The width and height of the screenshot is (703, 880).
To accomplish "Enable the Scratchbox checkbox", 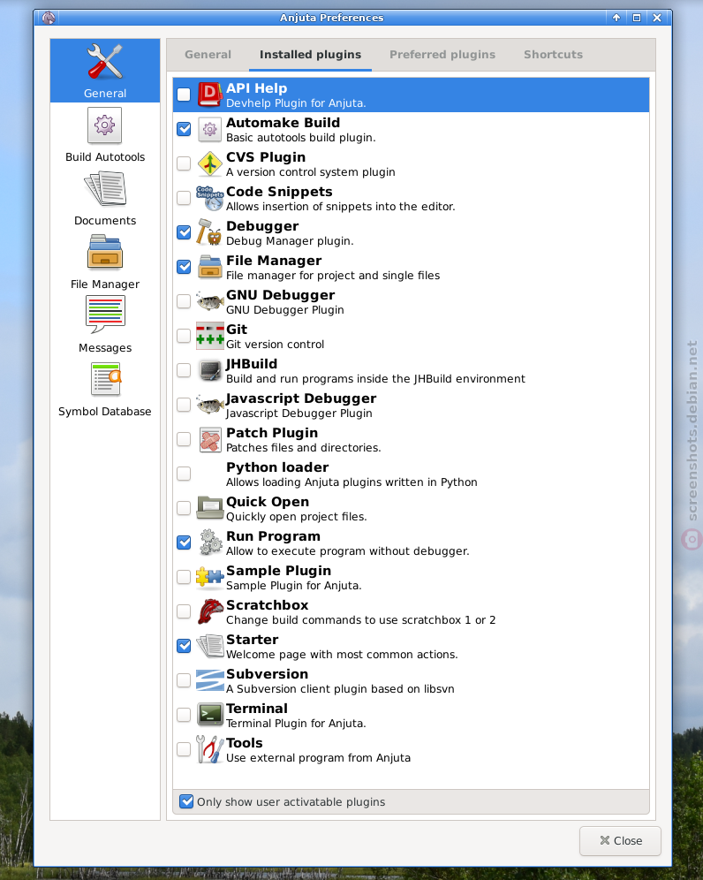I will click(184, 611).
